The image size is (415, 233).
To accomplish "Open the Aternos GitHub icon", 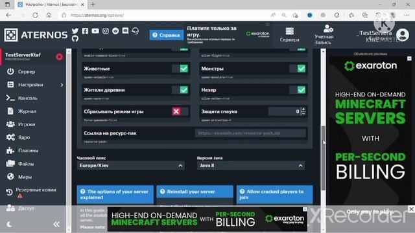I will [x=75, y=39].
